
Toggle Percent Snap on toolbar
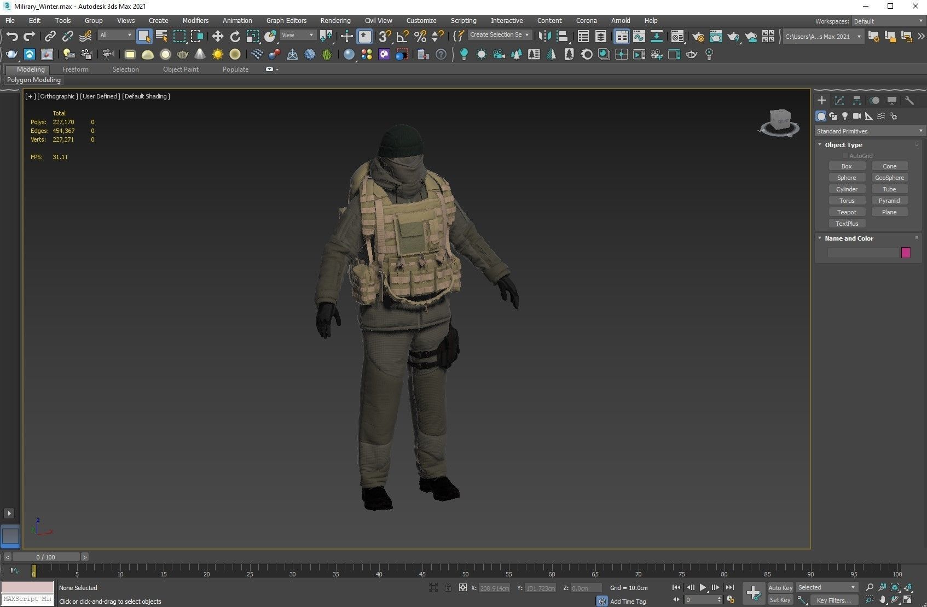pos(420,36)
